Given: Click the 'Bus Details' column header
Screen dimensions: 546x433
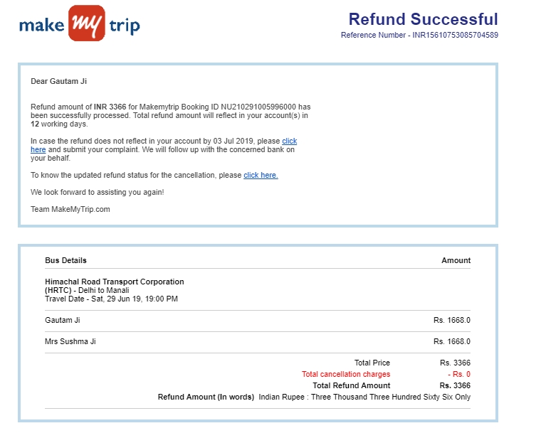Looking at the screenshot, I should click(x=65, y=260).
